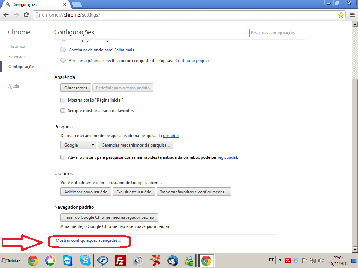Screen dimensions: 358x268
Task: Click the scrollbar down arrow
Action: pyautogui.click(x=355, y=250)
